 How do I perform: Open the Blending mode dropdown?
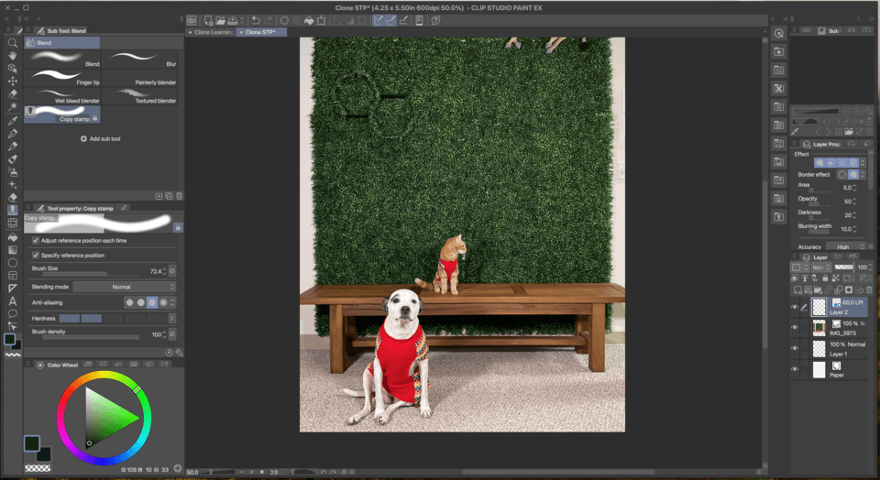[122, 287]
